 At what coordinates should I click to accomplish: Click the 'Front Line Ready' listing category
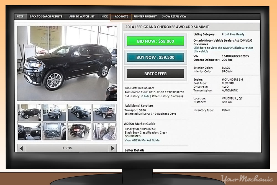tap(233, 34)
